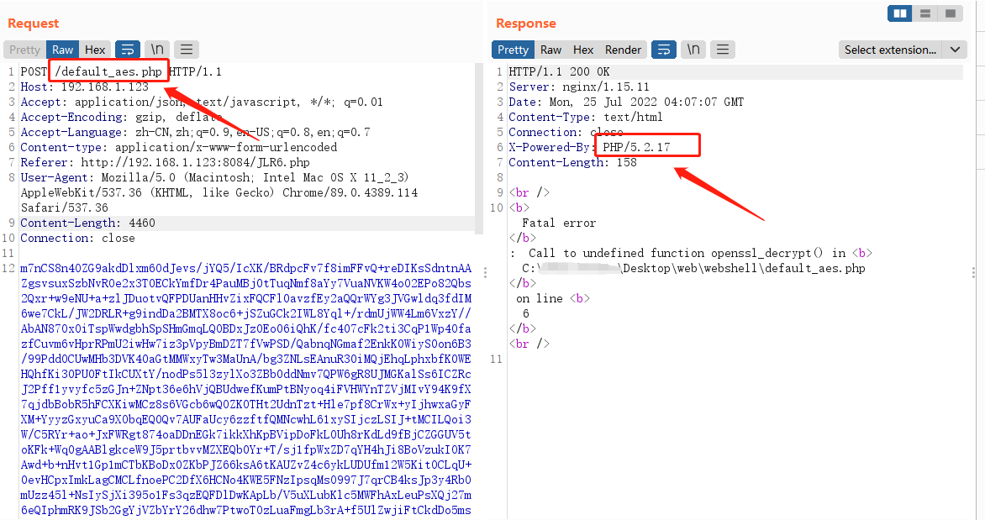This screenshot has height=520, width=985.
Task: Click the Connection: close request line
Action: point(77,238)
